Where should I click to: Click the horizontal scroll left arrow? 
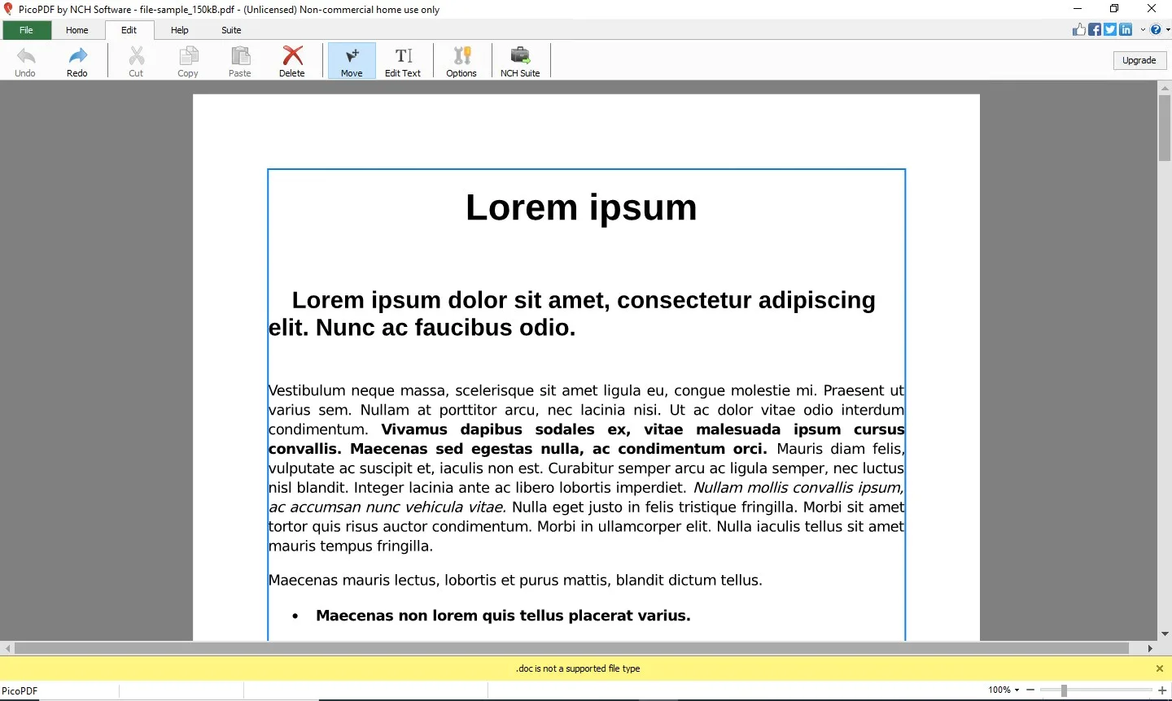[8, 648]
